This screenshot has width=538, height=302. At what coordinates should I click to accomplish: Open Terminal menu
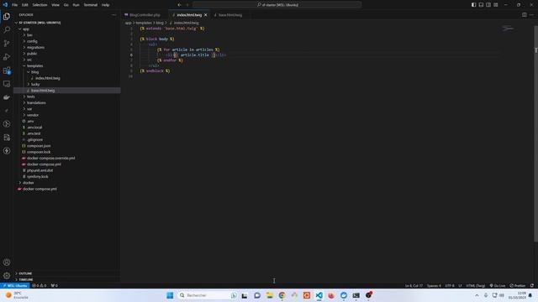pos(91,5)
